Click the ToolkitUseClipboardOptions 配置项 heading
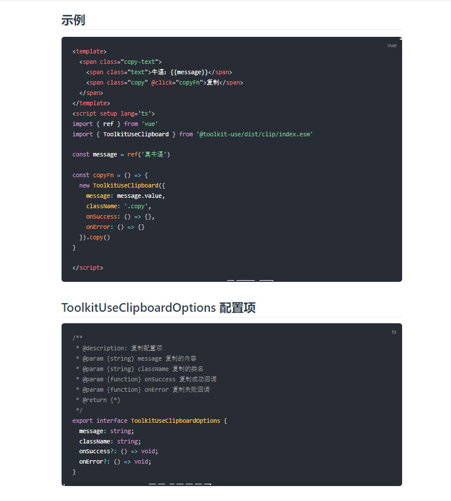Viewport: 451px width, 501px height. click(158, 308)
